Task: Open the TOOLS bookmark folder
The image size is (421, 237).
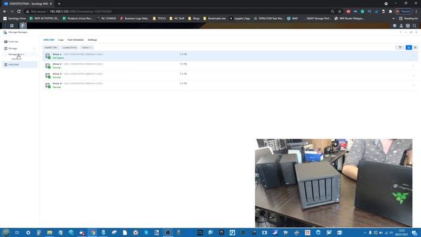Action: pyautogui.click(x=159, y=18)
